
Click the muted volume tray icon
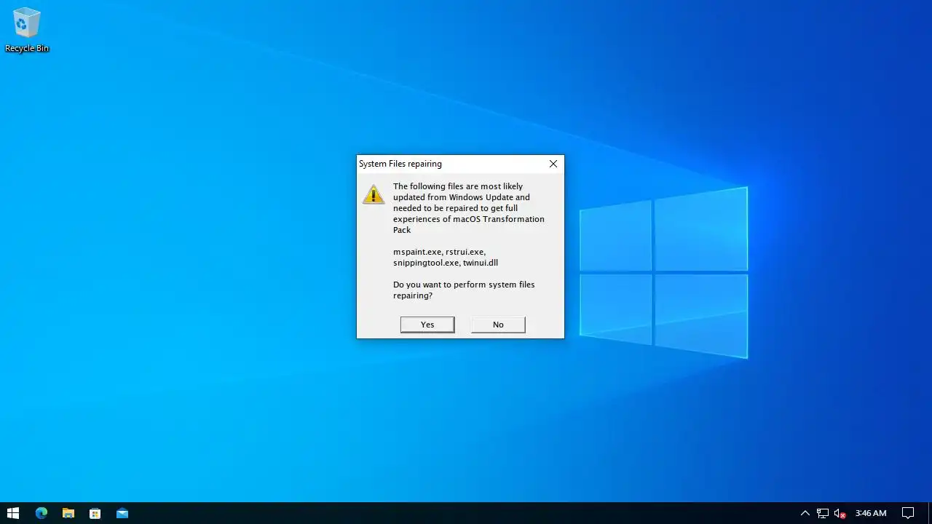(x=840, y=513)
